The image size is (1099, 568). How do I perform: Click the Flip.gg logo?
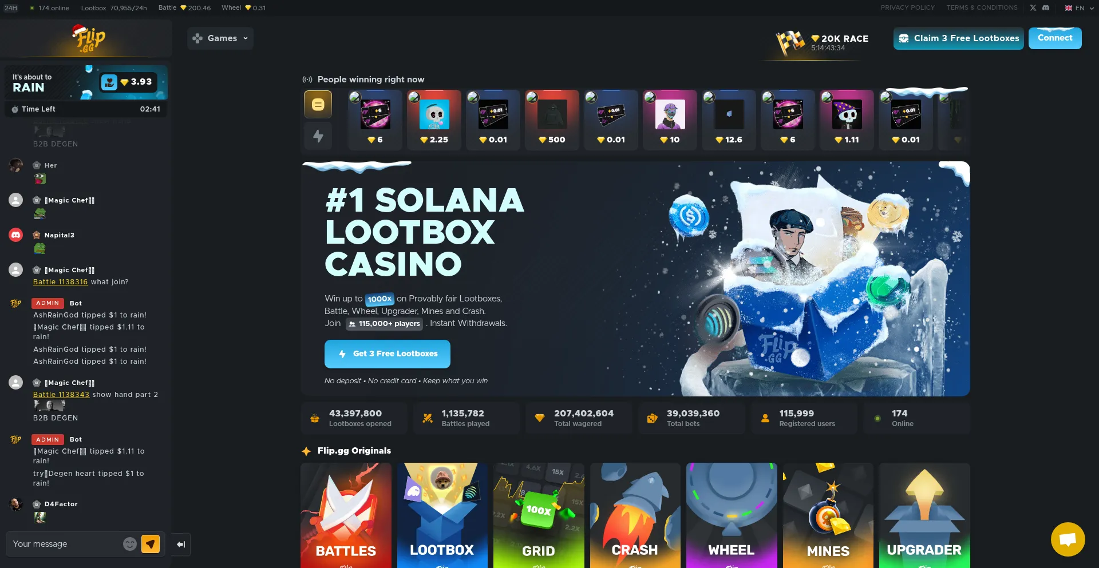(88, 39)
